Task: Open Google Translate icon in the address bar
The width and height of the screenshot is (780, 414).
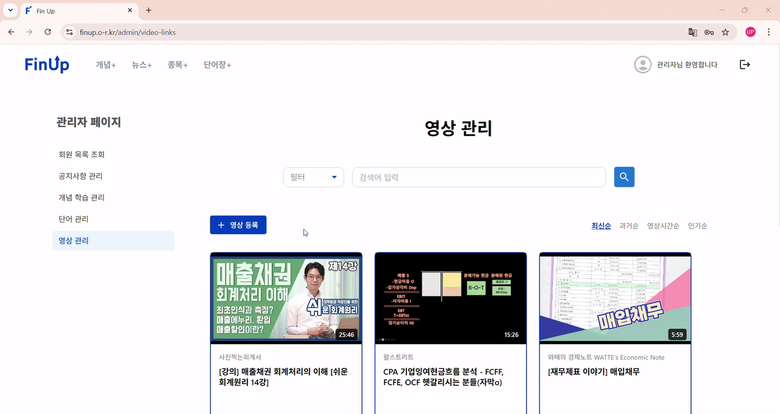Action: tap(693, 32)
